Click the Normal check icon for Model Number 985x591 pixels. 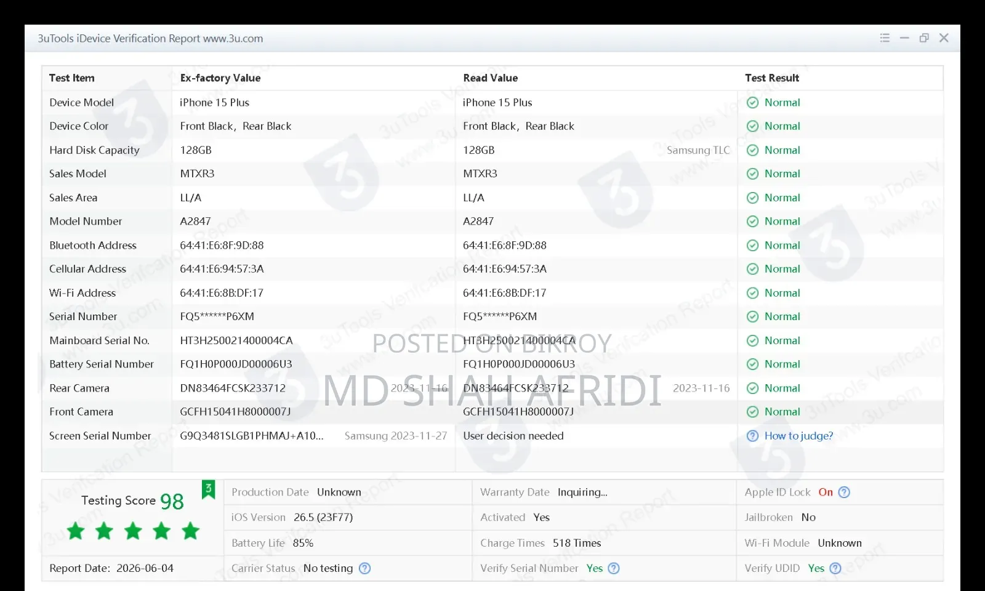click(x=752, y=222)
